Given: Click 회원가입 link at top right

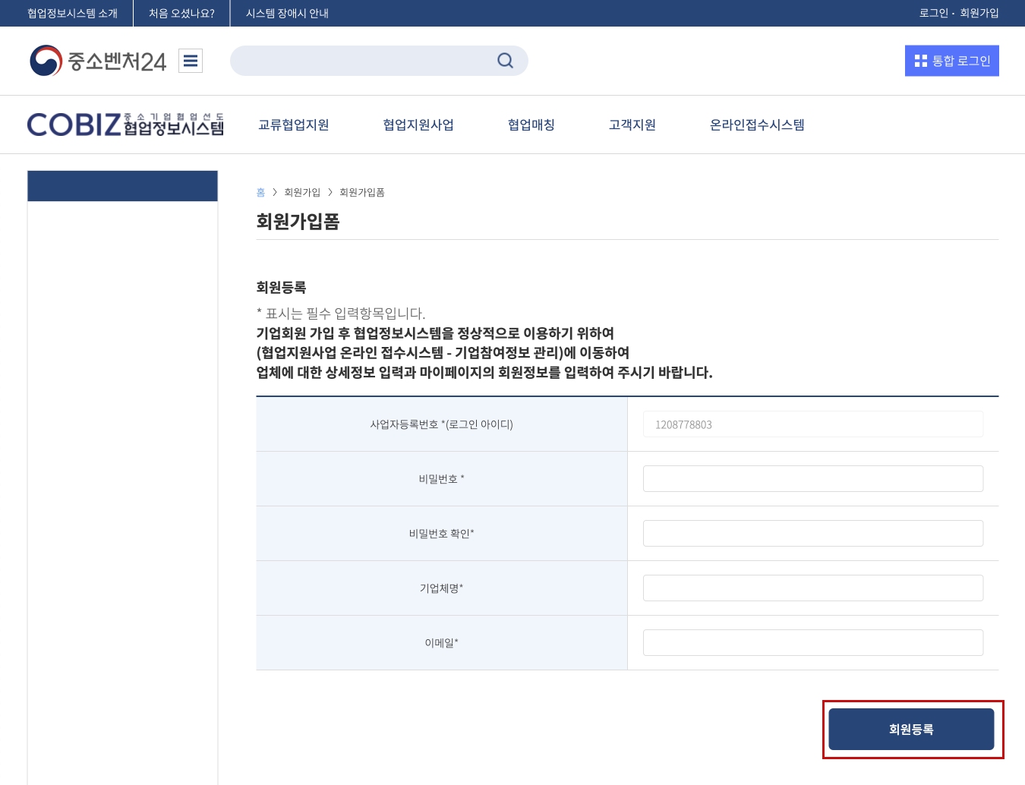Looking at the screenshot, I should (979, 13).
